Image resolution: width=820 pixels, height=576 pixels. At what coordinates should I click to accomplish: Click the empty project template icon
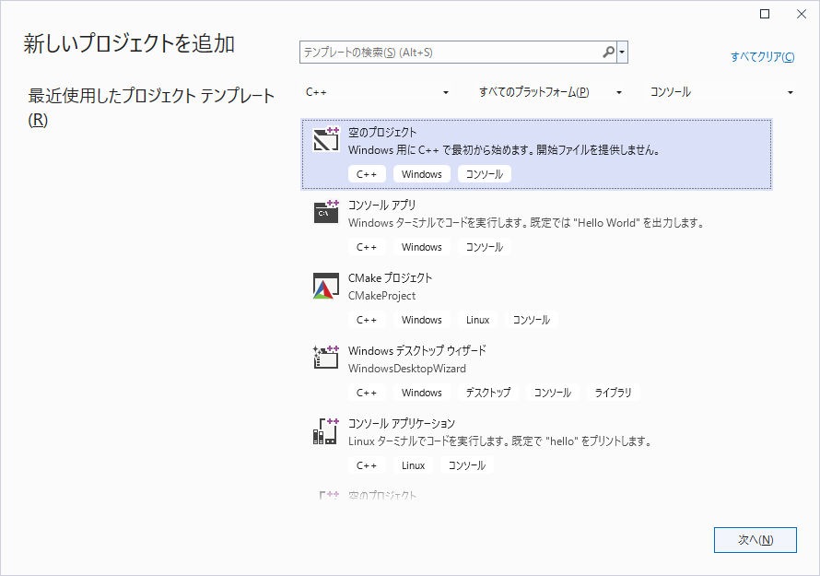pyautogui.click(x=326, y=139)
